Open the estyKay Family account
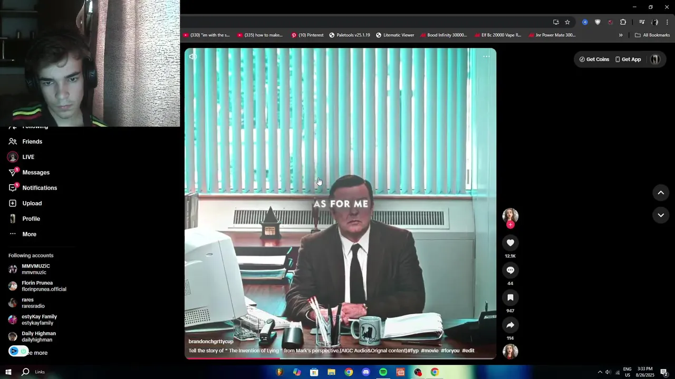This screenshot has width=675, height=379. click(39, 320)
